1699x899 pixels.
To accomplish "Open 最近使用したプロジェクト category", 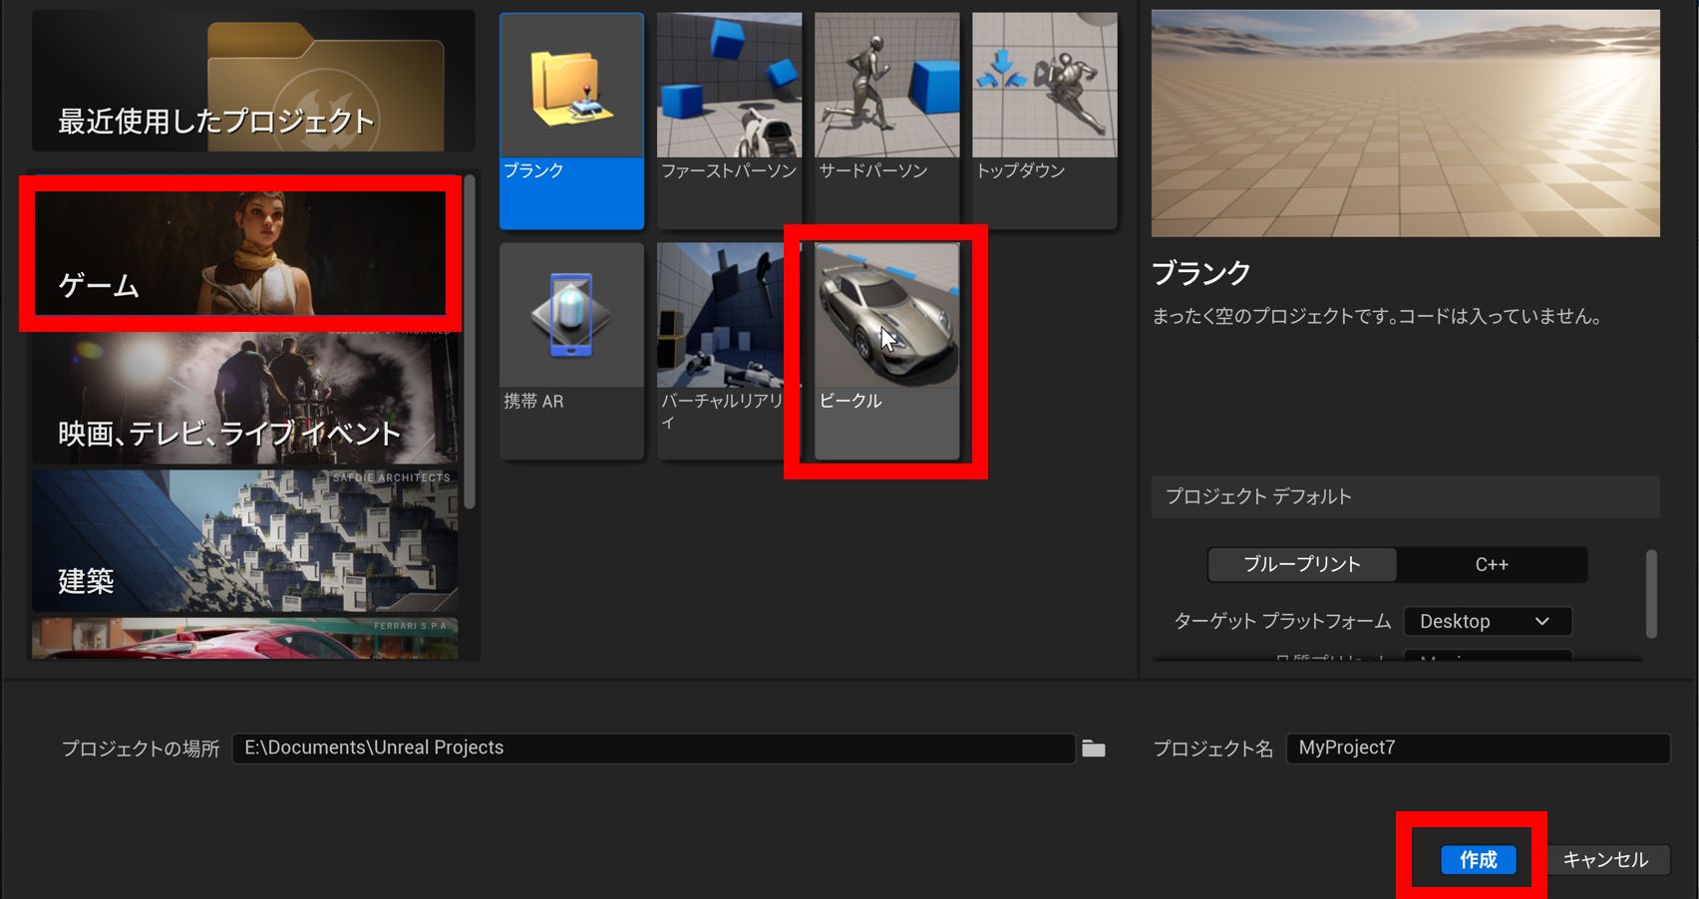I will tap(253, 81).
